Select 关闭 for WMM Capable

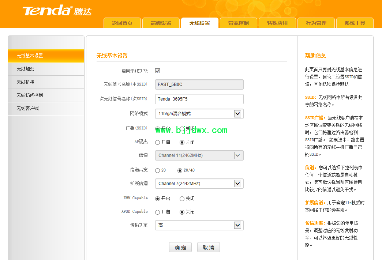pyautogui.click(x=182, y=199)
